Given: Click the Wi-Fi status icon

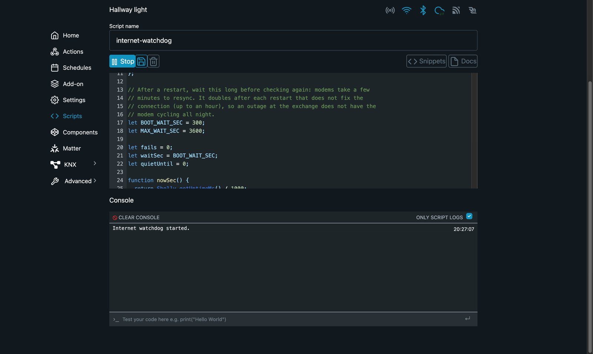Looking at the screenshot, I should pyautogui.click(x=407, y=10).
